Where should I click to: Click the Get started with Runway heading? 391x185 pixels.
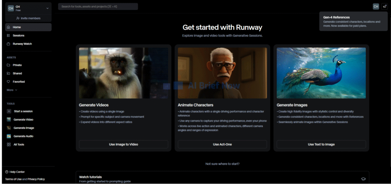click(222, 27)
